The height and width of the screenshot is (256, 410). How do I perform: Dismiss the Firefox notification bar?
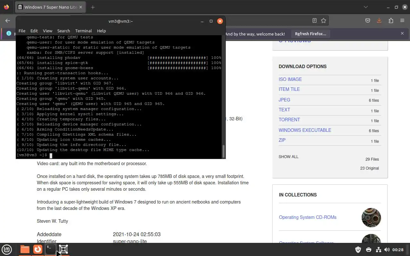[x=402, y=33]
